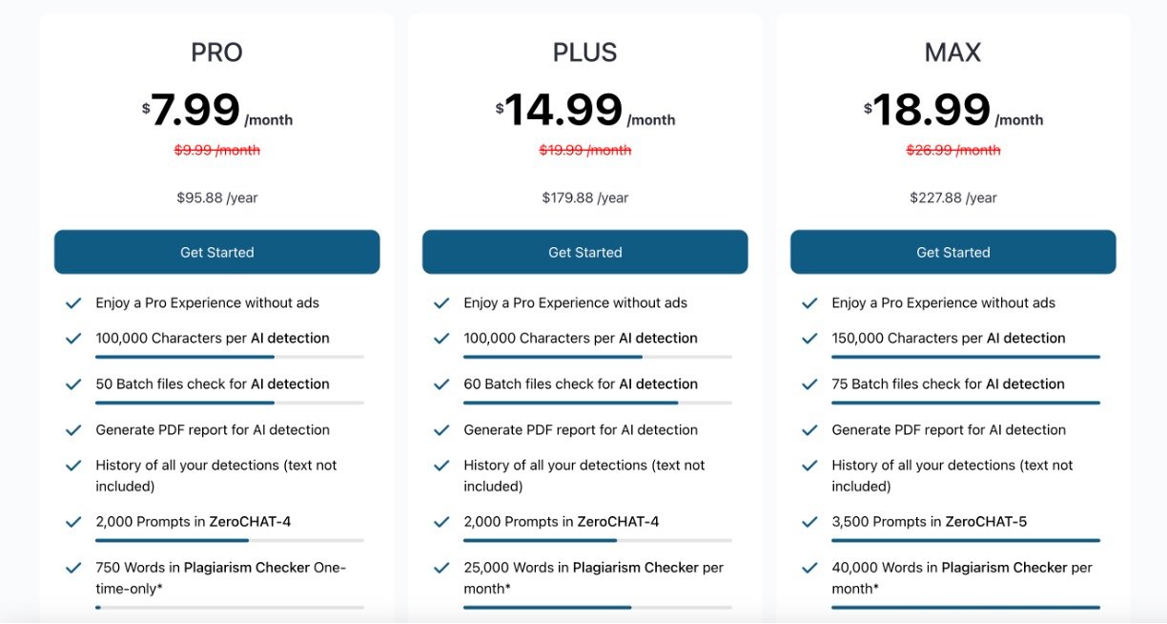Click ZeroCHAT-5 text in MAX plan
The image size is (1167, 624).
pyautogui.click(x=986, y=522)
